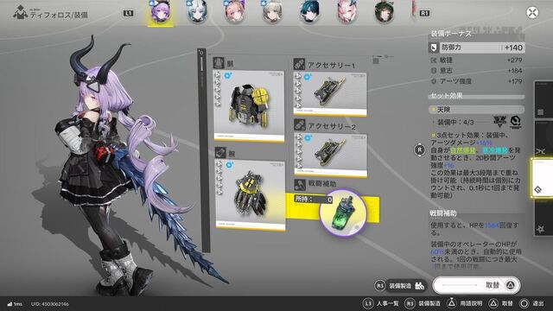The height and width of the screenshot is (311, 553).
Task: Switch to the dark teal-haired operator portrait
Action: 309,11
